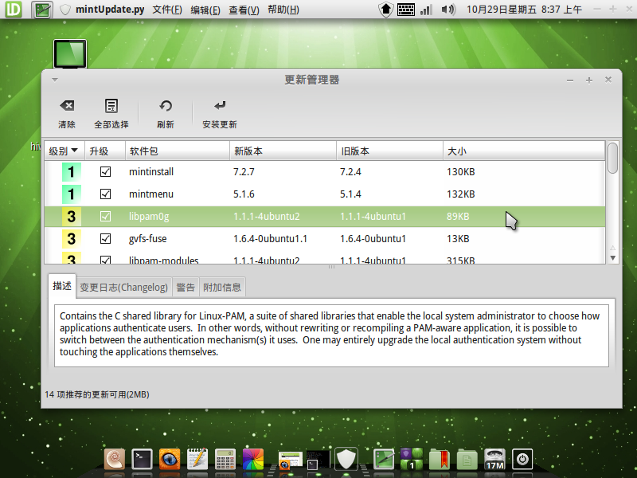Switch to the 附加信息 tab
Screen dimensions: 637x478
click(x=222, y=288)
